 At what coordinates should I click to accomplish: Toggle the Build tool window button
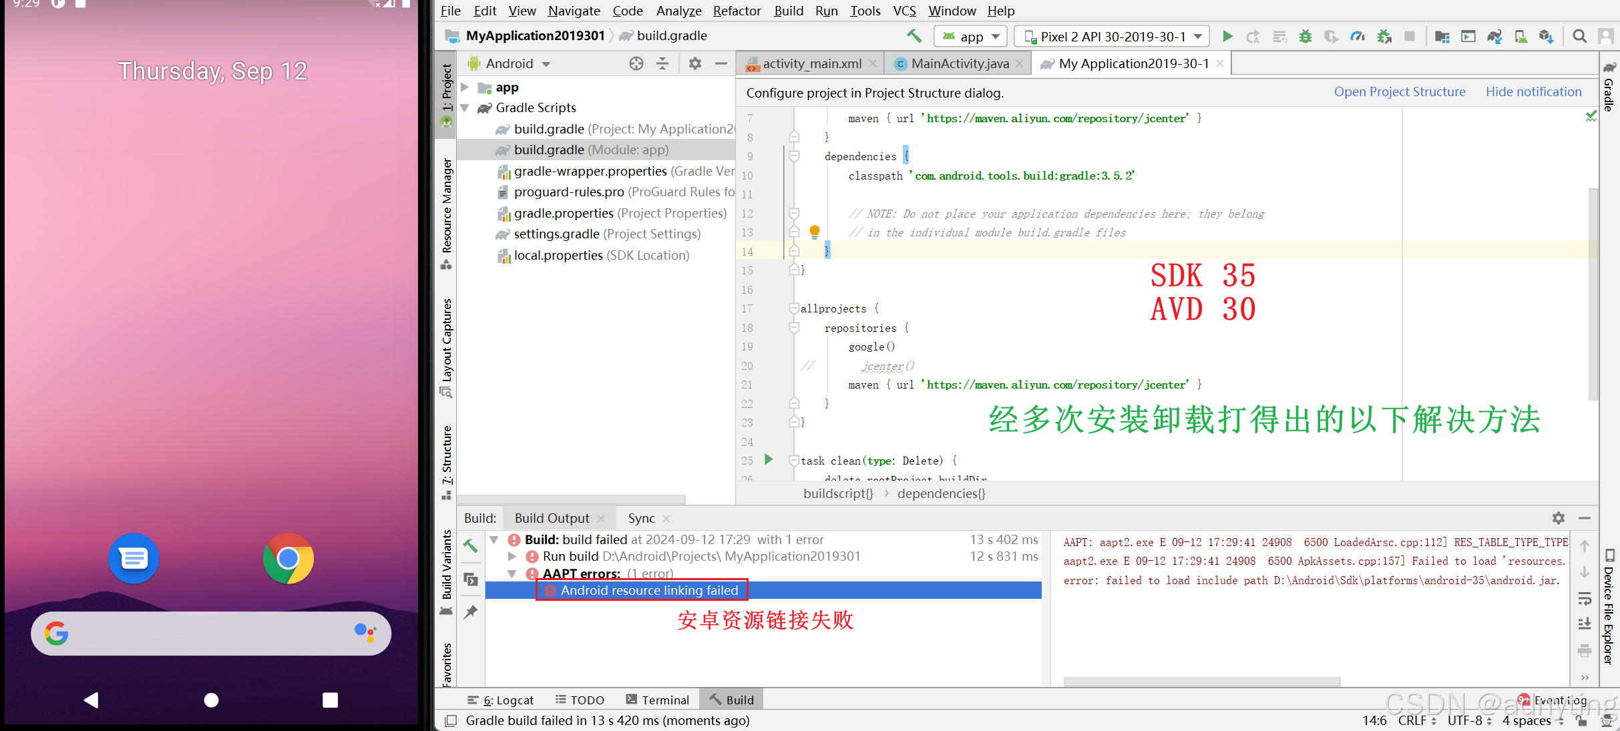(x=732, y=700)
